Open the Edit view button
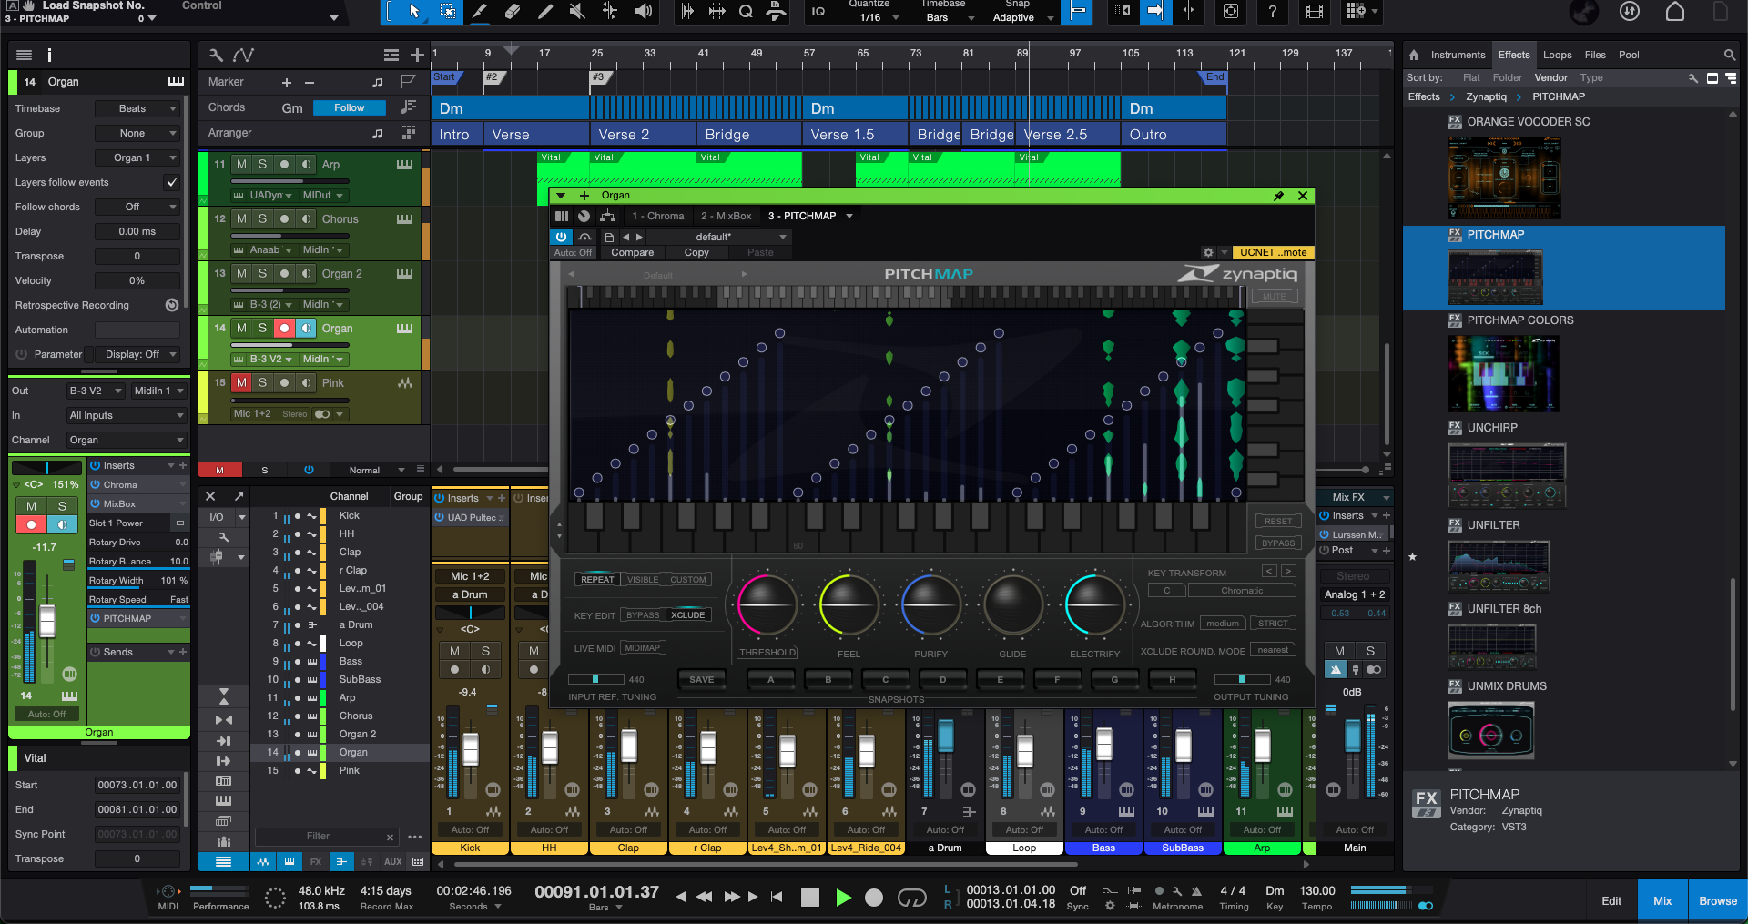Screen dimensions: 1748x924 tap(1611, 900)
